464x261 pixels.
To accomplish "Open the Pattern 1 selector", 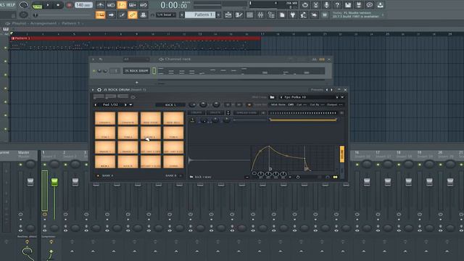I will click(x=200, y=14).
